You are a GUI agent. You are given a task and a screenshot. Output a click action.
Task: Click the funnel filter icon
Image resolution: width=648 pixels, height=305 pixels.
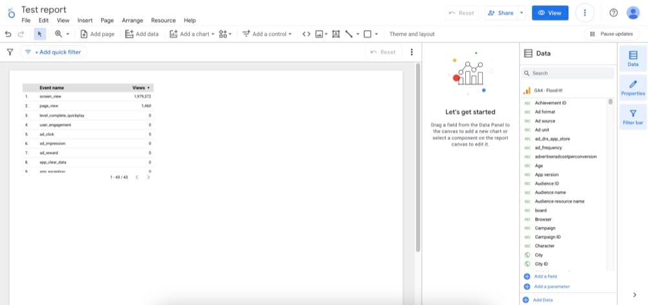10,52
